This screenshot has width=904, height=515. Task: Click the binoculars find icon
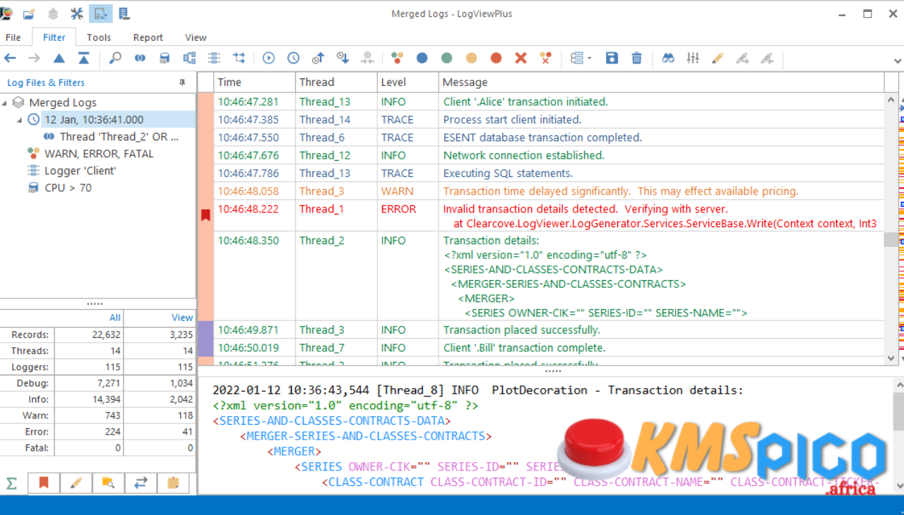coord(668,58)
